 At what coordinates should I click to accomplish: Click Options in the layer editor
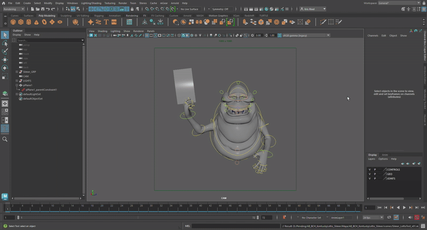pyautogui.click(x=383, y=159)
